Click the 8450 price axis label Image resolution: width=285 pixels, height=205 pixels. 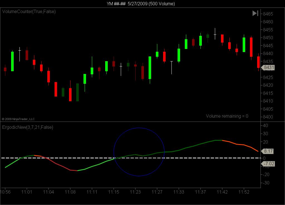(268, 38)
